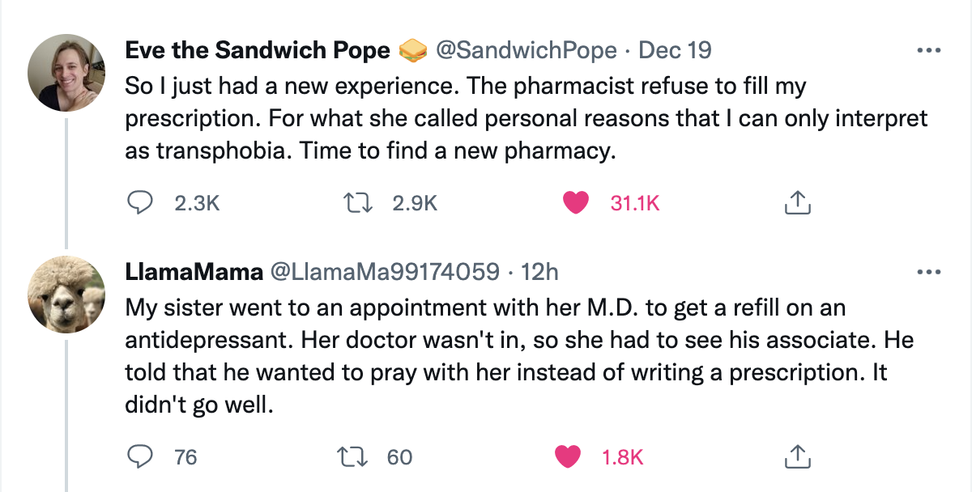Retweet LlamaMama's reply
972x492 pixels.
(358, 456)
